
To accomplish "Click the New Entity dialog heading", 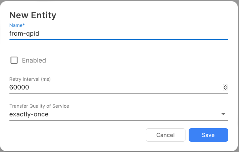I will coord(33,15).
